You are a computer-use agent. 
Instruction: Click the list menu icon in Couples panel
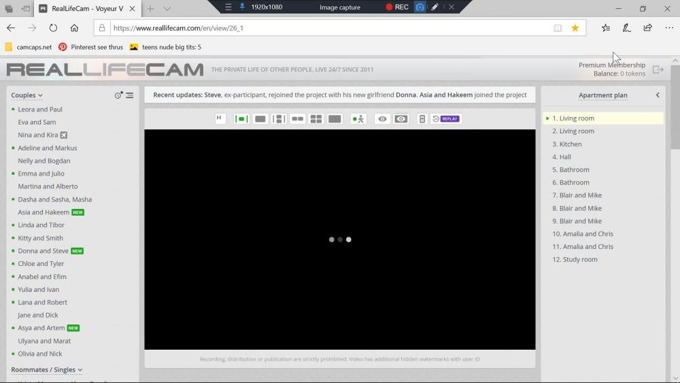129,95
